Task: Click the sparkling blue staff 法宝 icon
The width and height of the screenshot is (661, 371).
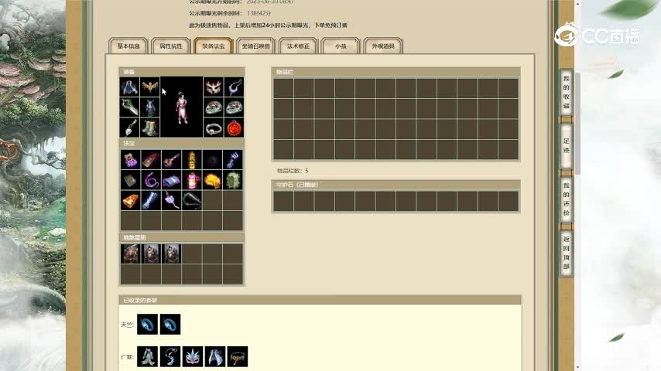Action: point(151,200)
